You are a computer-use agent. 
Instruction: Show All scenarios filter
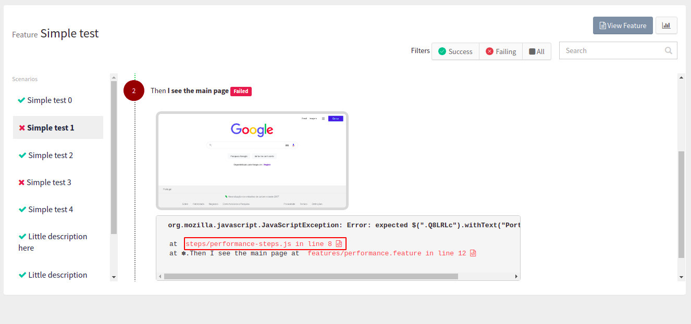(x=537, y=51)
